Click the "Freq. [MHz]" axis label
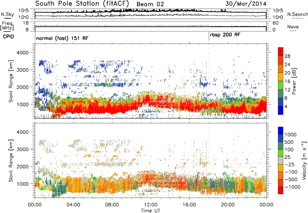The width and height of the screenshot is (308, 213). (x=7, y=26)
